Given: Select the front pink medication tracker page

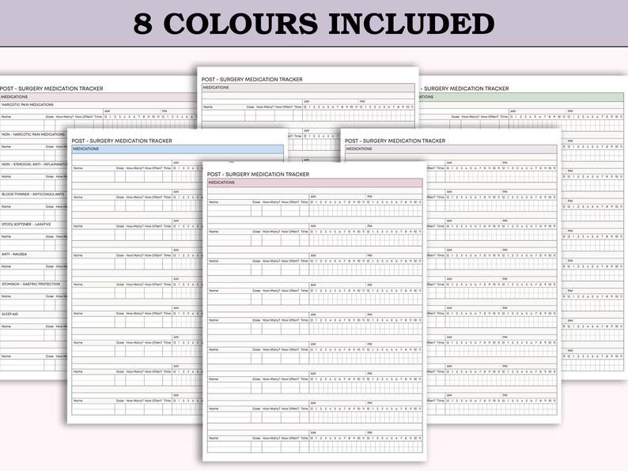Looking at the screenshot, I should (315, 311).
